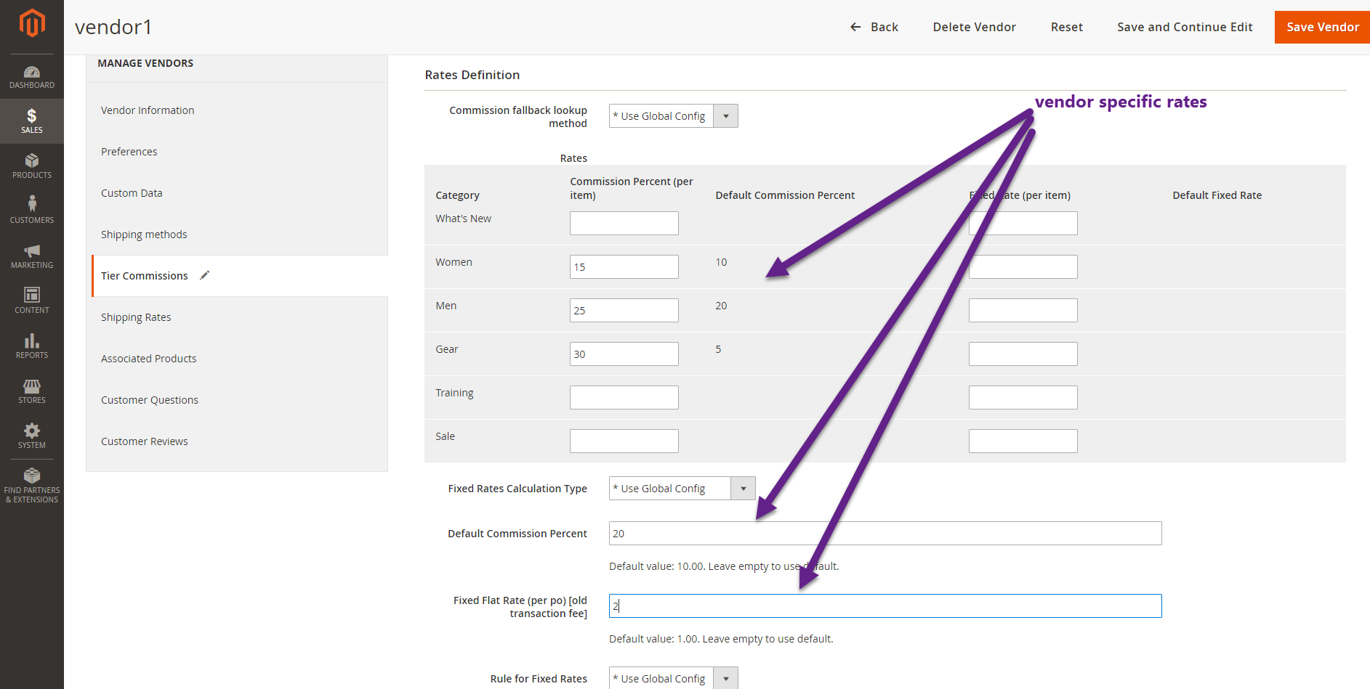Image resolution: width=1370 pixels, height=689 pixels.
Task: Open the Sales sidebar menu
Action: pyautogui.click(x=32, y=121)
